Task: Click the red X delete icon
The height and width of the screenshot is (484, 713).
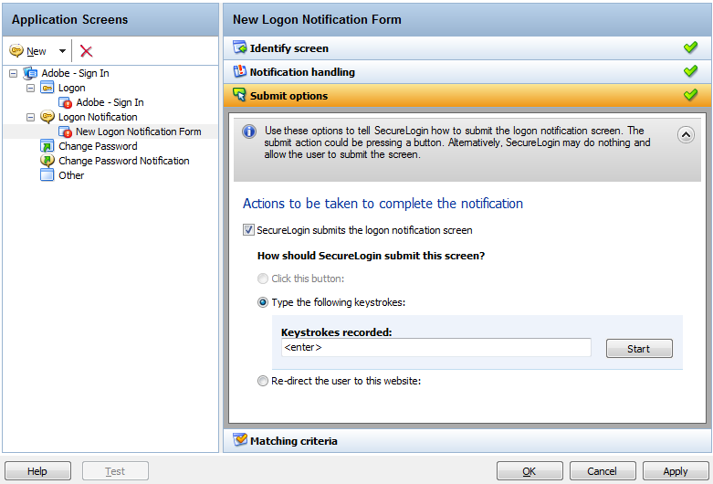Action: pyautogui.click(x=87, y=51)
